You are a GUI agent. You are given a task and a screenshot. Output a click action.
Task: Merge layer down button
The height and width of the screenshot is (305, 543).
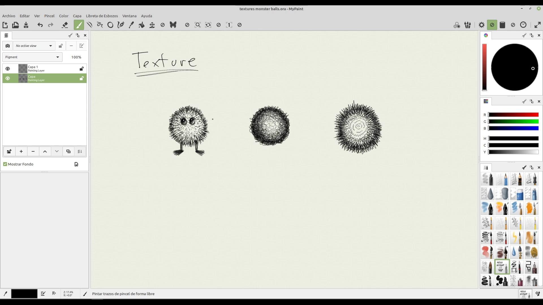coord(80,151)
